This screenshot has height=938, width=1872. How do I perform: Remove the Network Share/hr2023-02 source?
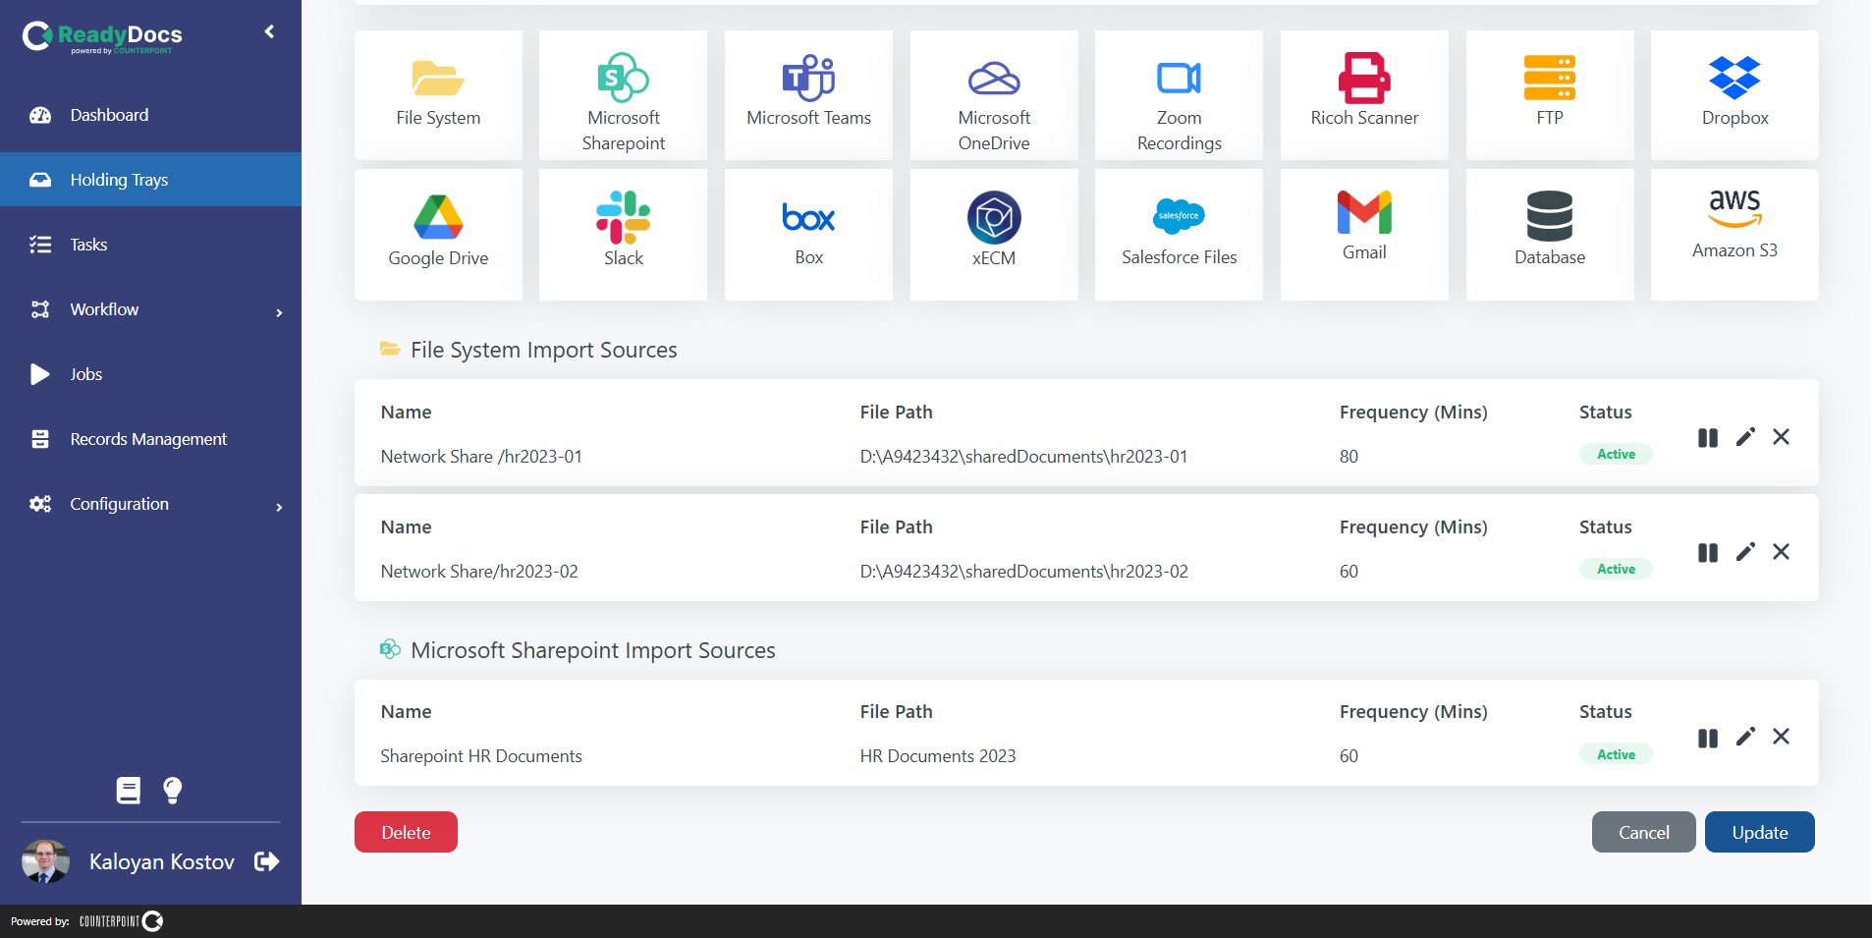(1781, 552)
